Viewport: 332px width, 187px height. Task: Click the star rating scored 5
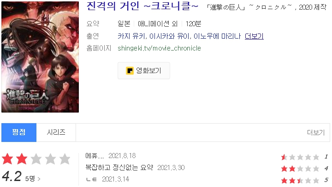(x=300, y=181)
